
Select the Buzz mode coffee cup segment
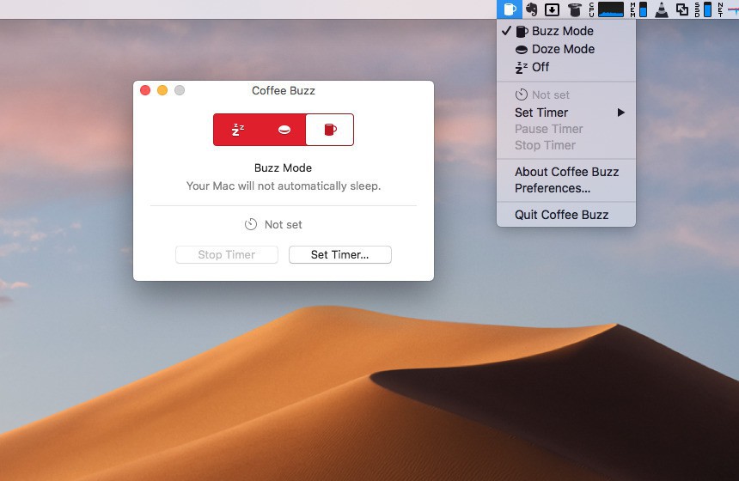330,130
